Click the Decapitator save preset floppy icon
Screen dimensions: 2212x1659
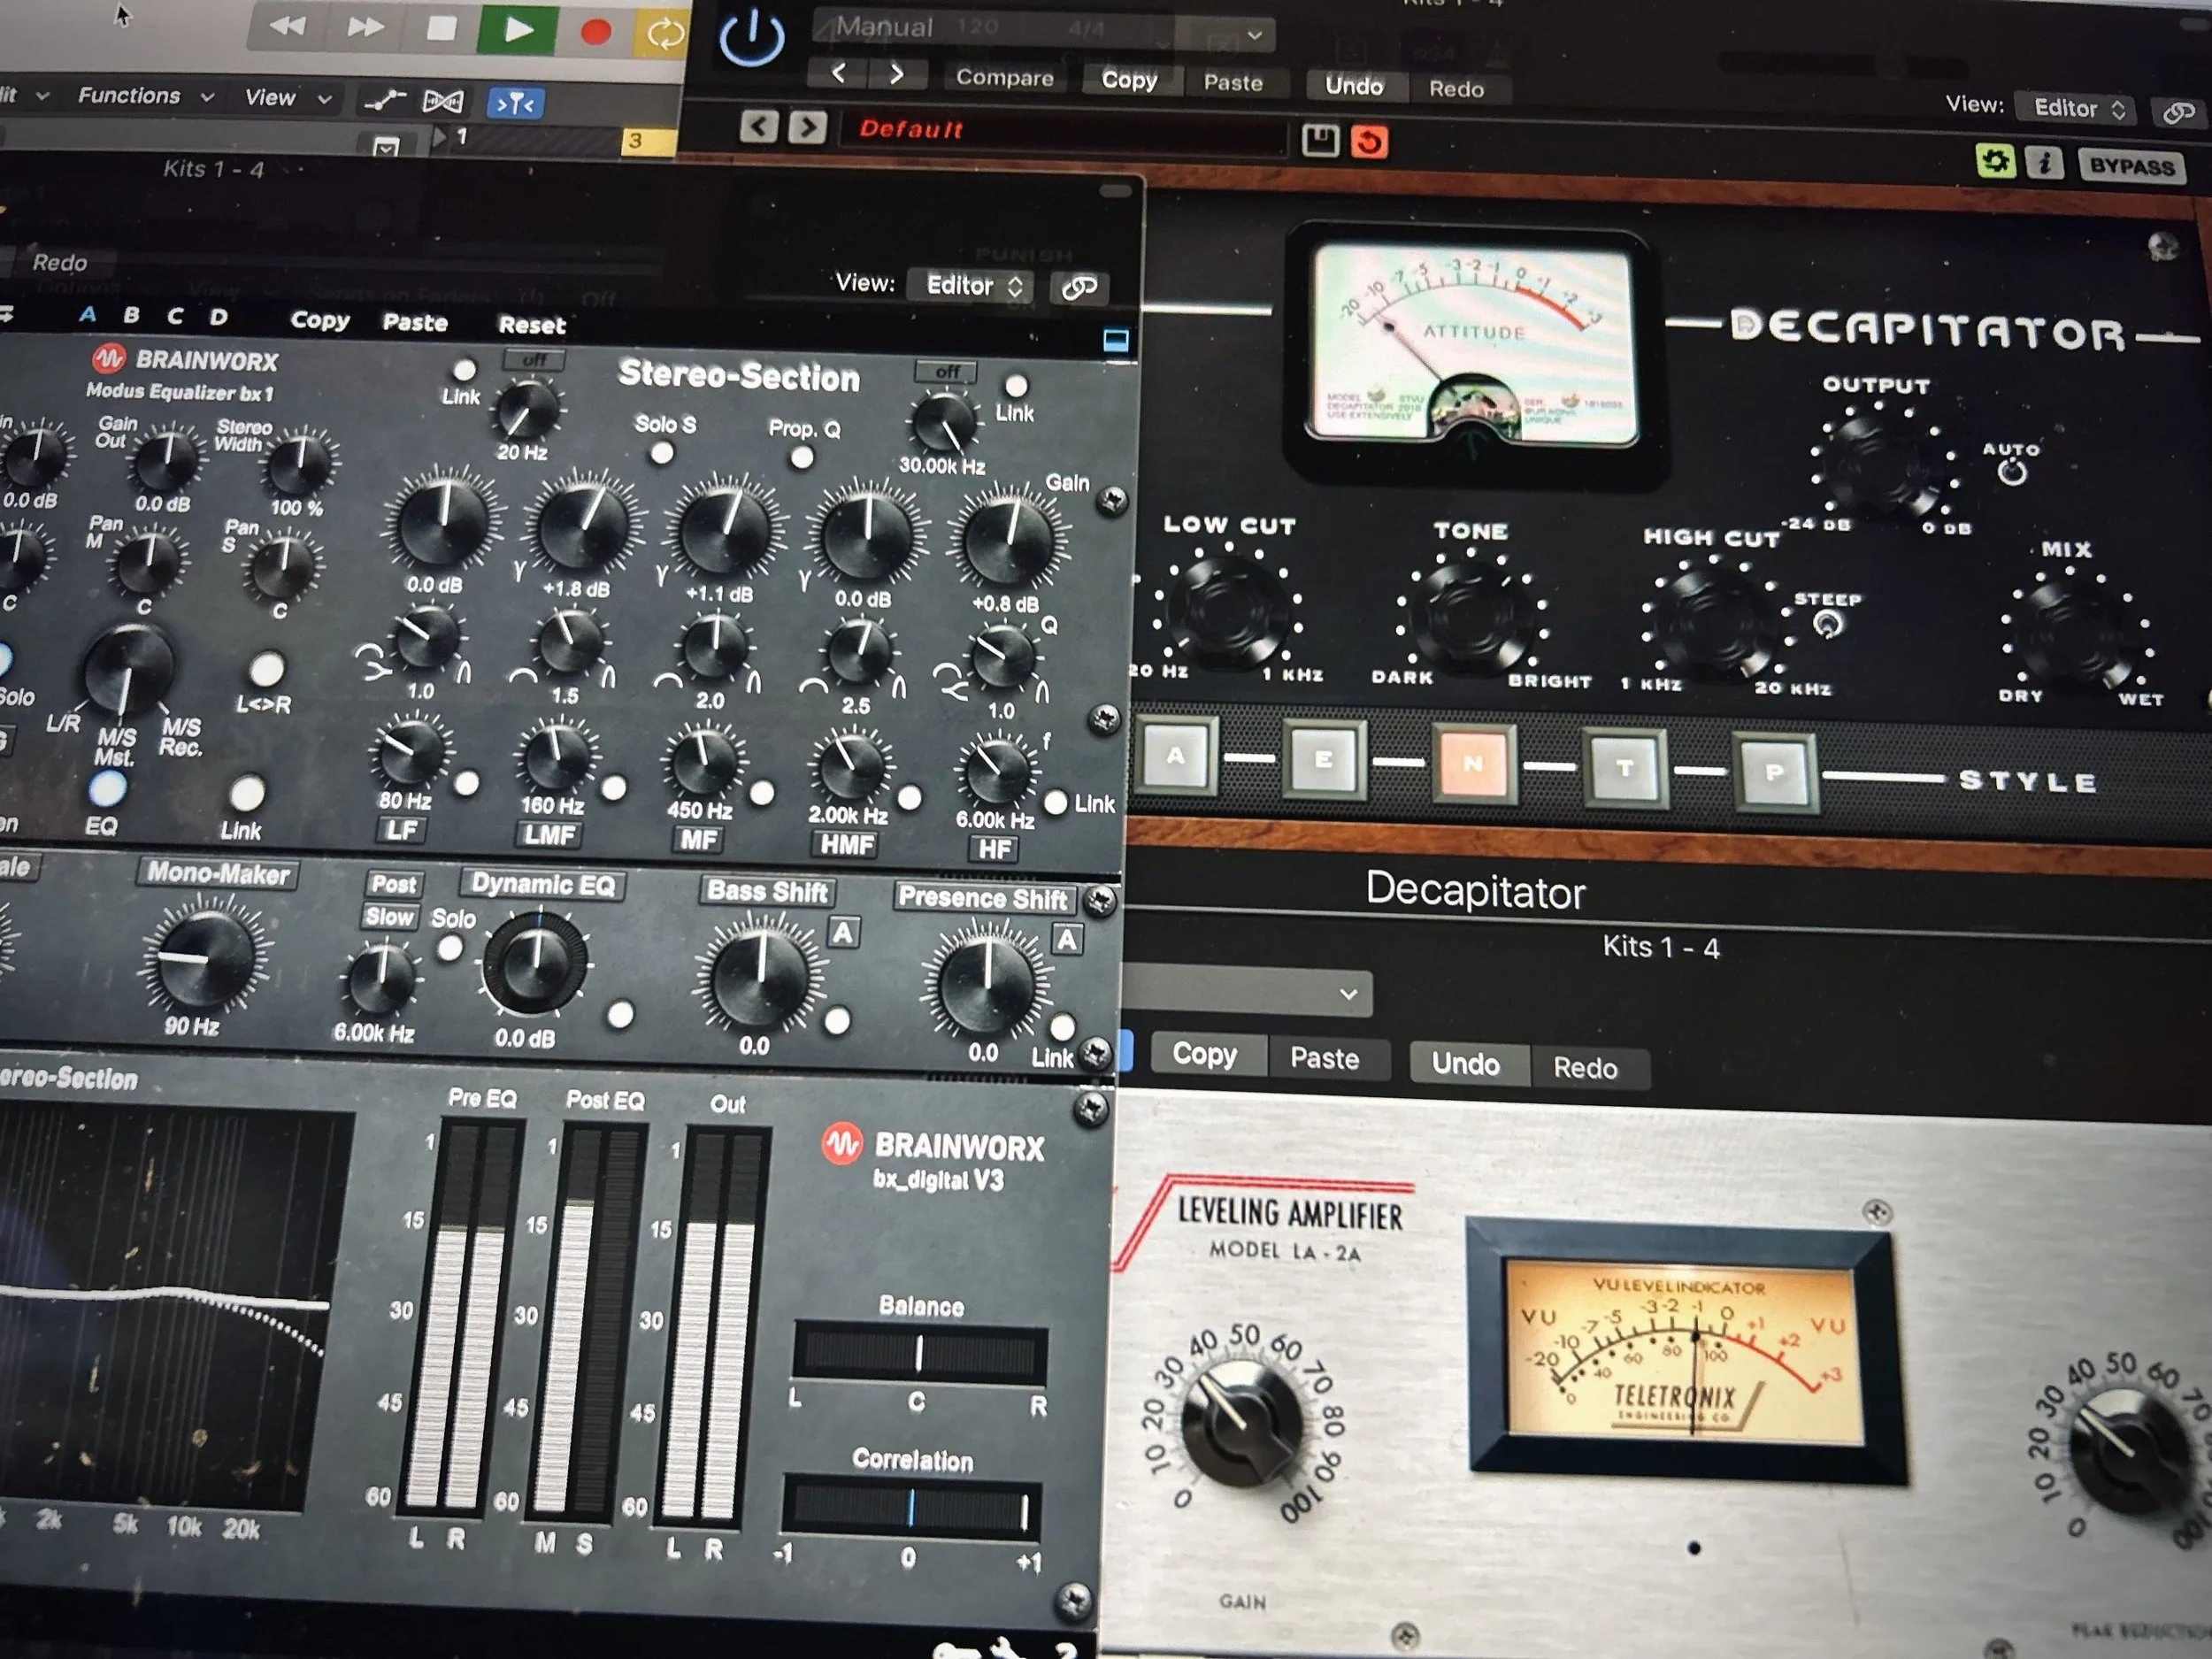tap(1319, 140)
